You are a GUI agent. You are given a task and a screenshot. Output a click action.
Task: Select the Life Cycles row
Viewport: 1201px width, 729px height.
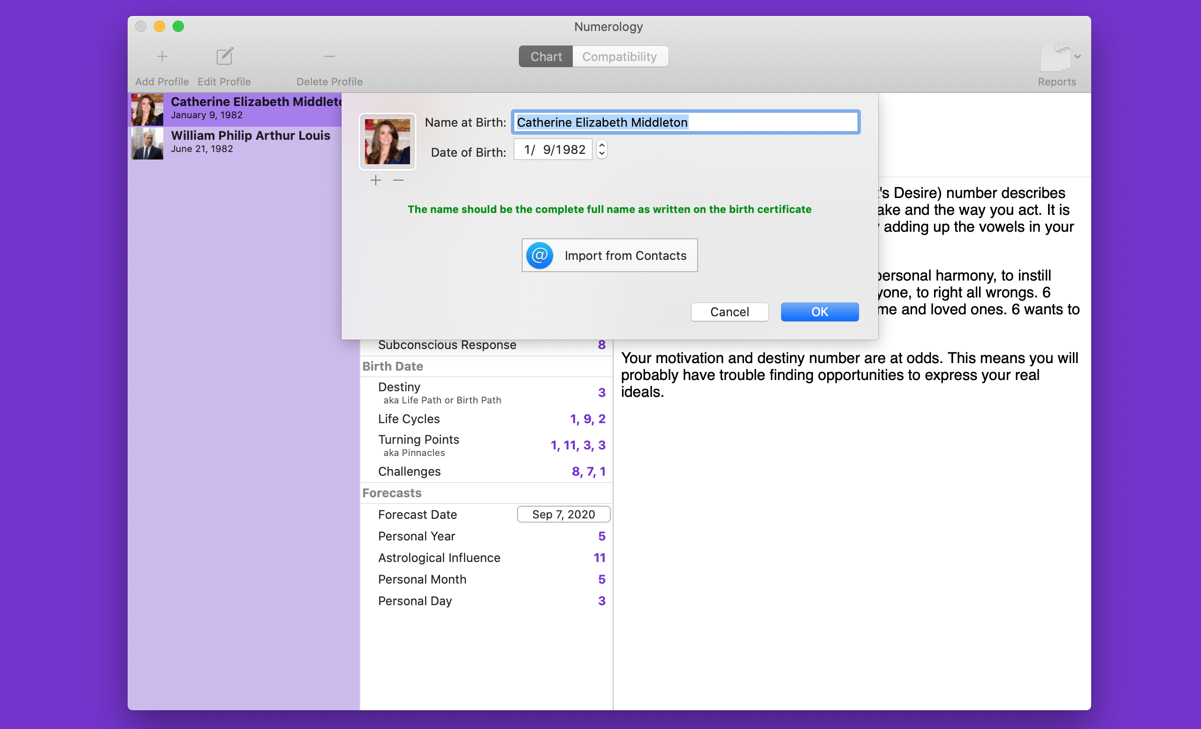point(486,419)
